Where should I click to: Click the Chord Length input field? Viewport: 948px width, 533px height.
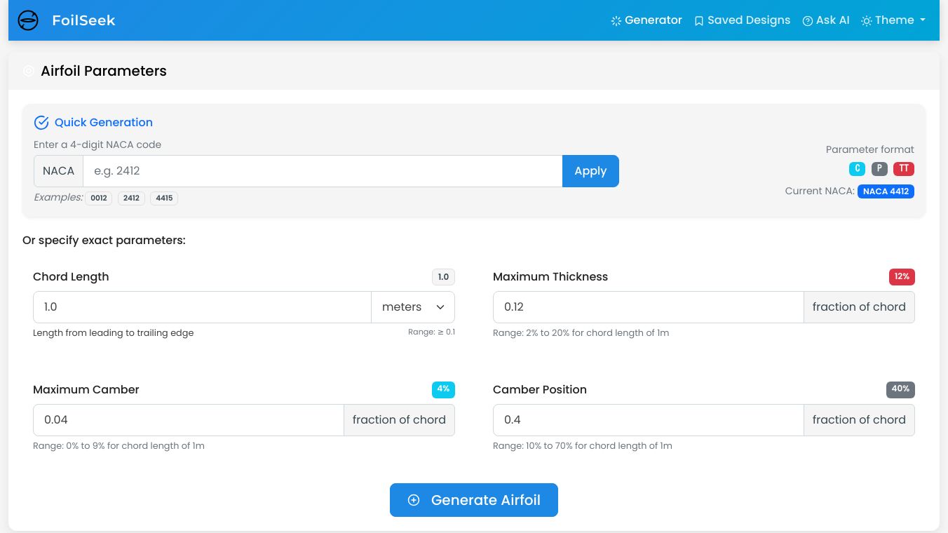[202, 307]
